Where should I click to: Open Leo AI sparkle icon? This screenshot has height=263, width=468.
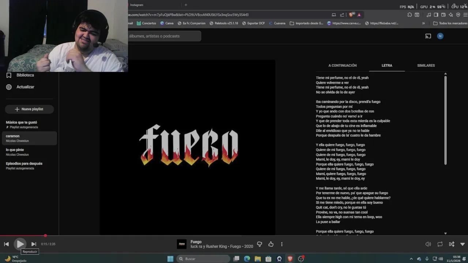pos(451,15)
